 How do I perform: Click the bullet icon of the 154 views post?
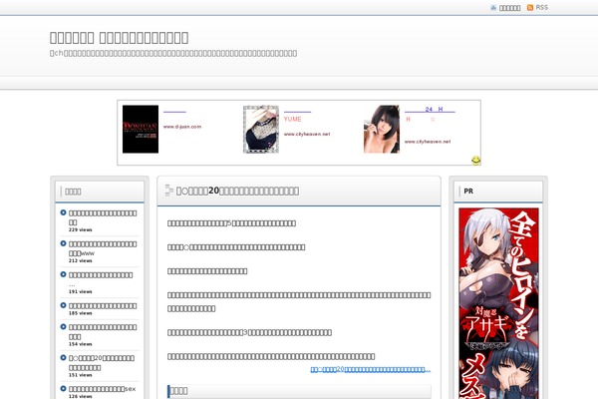(64, 327)
